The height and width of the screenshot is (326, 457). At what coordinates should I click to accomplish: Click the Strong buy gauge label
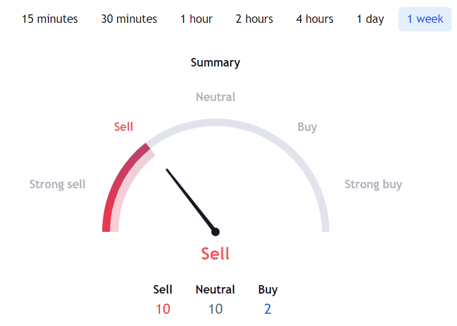pos(373,185)
